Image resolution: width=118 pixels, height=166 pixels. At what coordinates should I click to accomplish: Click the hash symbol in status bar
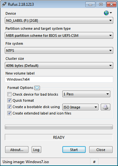point(94,162)
